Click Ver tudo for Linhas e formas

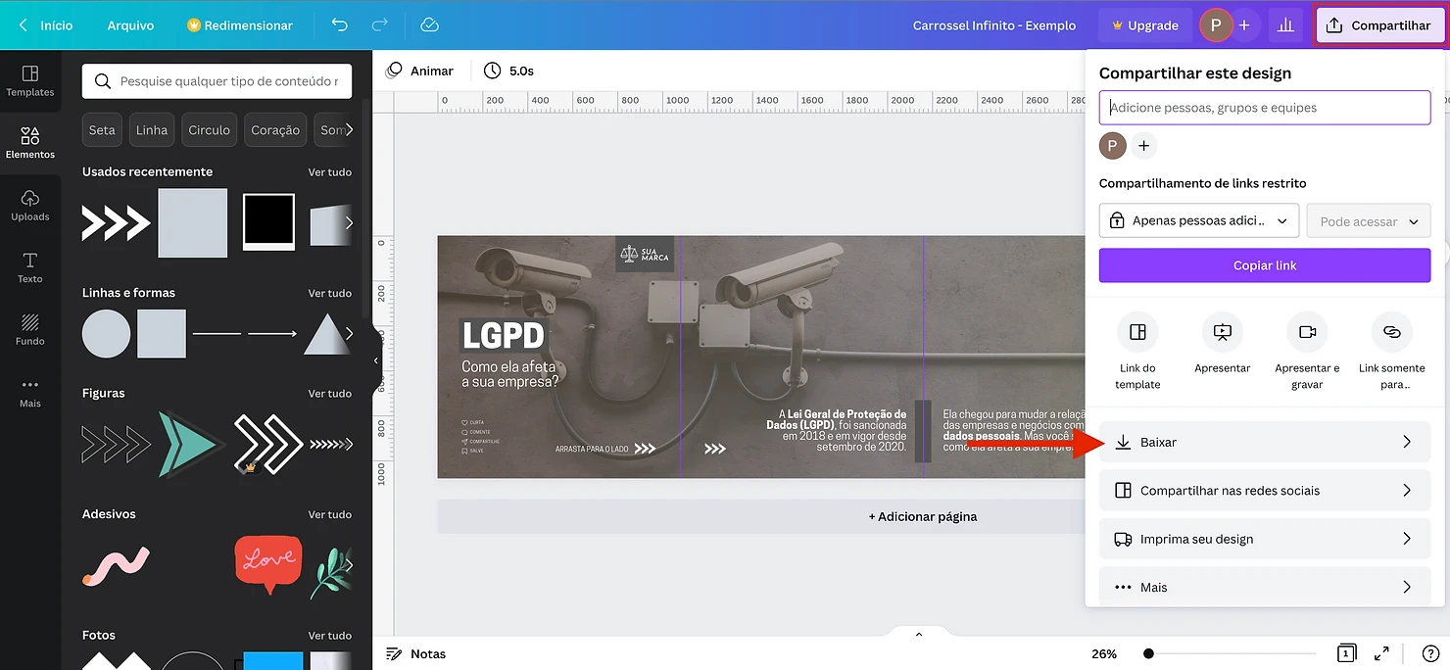click(330, 293)
